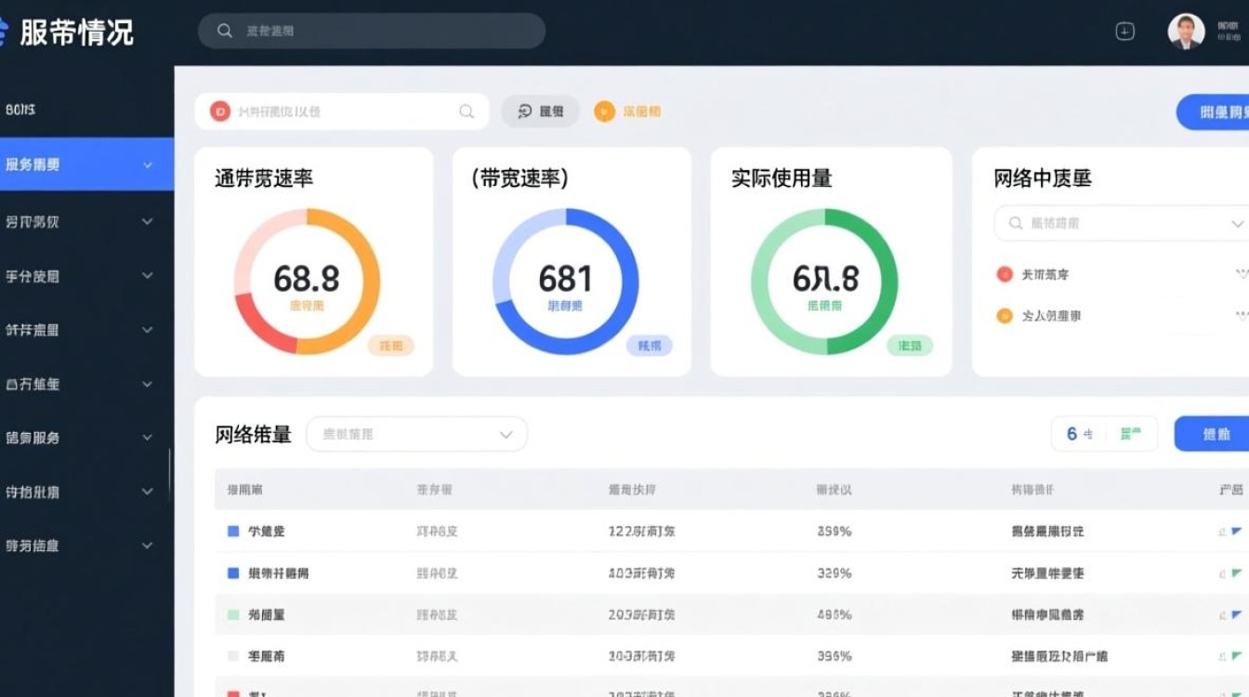Click the plus icon near the profile avatar
This screenshot has width=1249, height=697.
tap(1124, 31)
